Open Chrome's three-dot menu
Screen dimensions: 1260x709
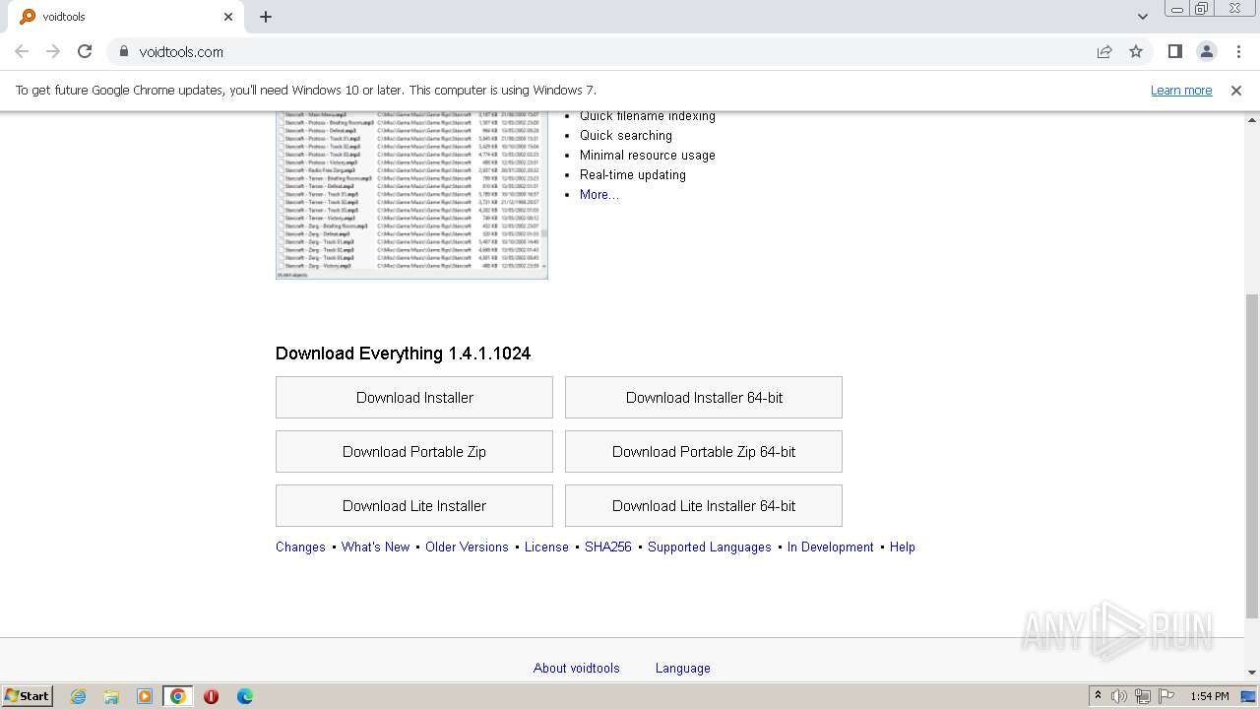(x=1238, y=51)
